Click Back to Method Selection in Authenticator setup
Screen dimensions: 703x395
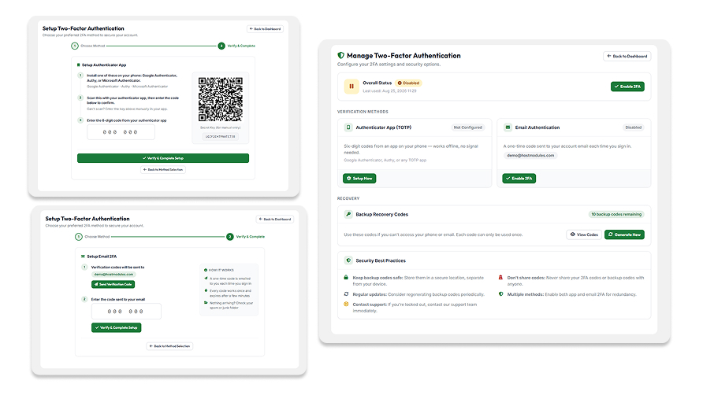pyautogui.click(x=163, y=170)
